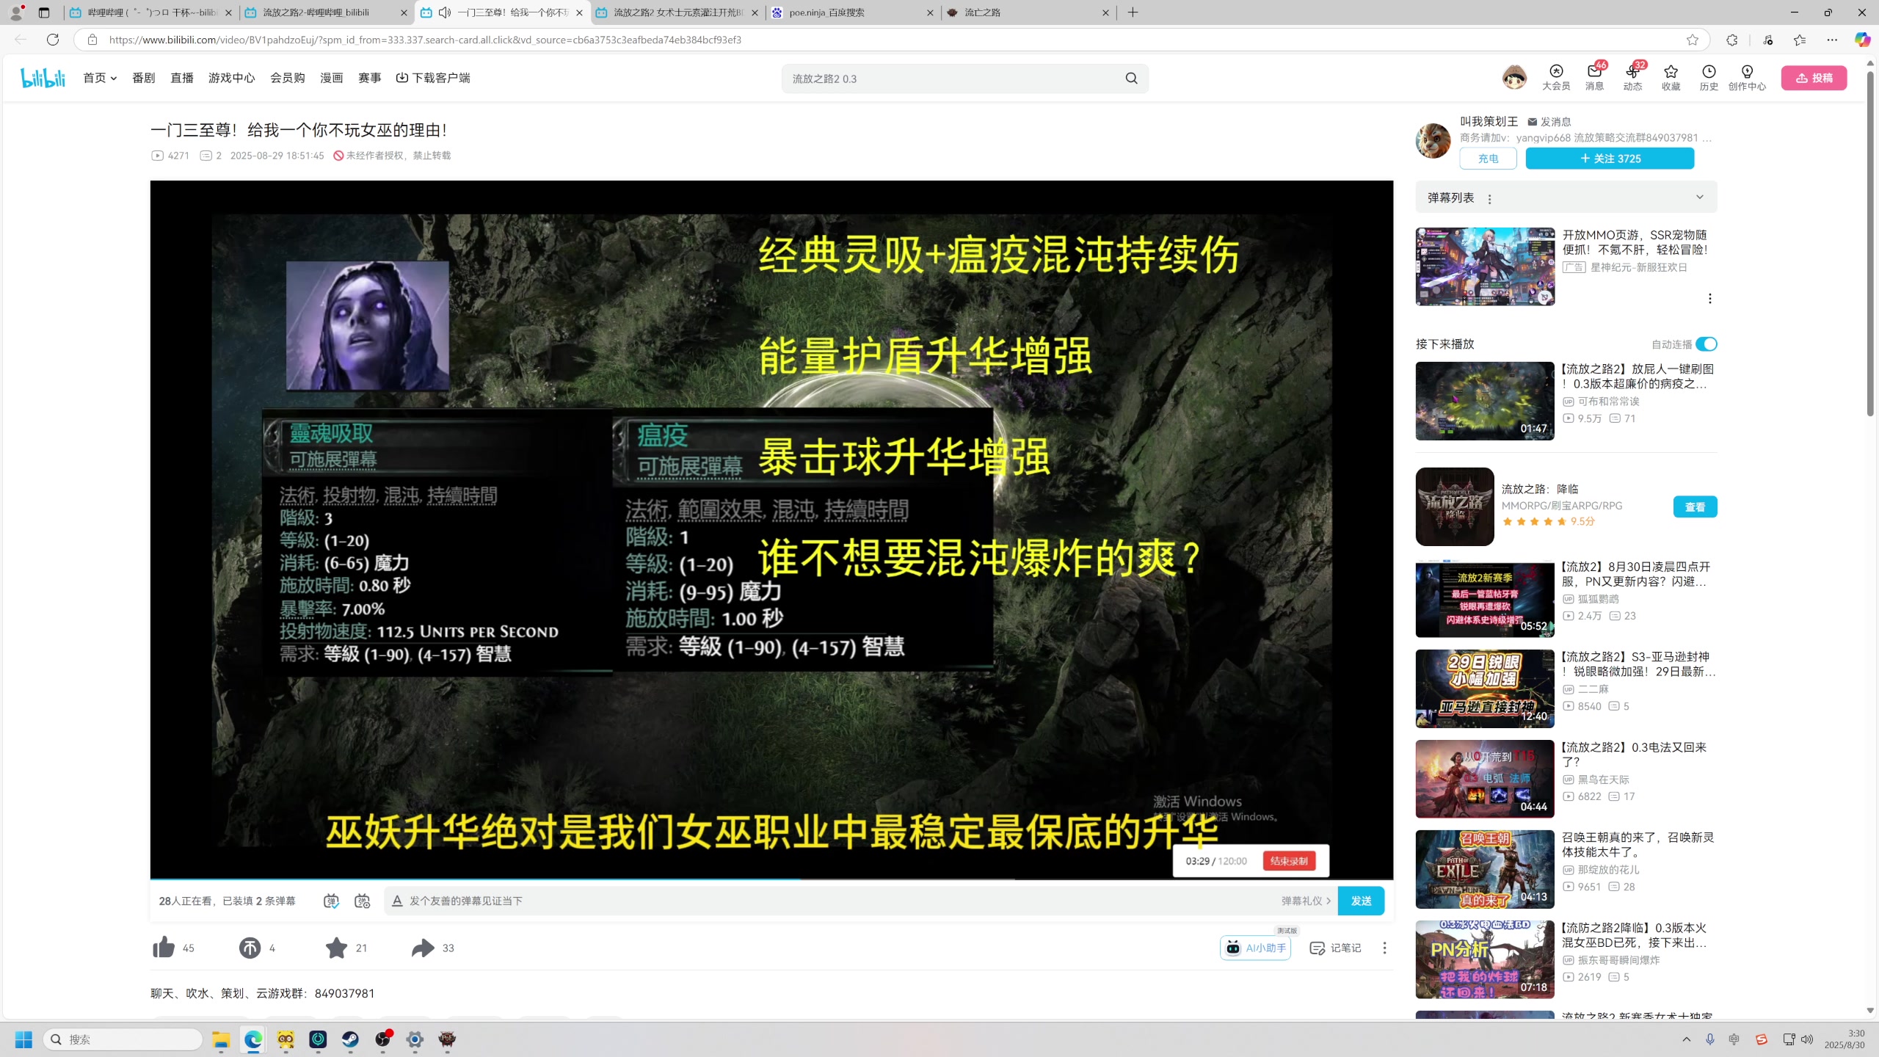Click the 投稿 upload button

point(1813,78)
